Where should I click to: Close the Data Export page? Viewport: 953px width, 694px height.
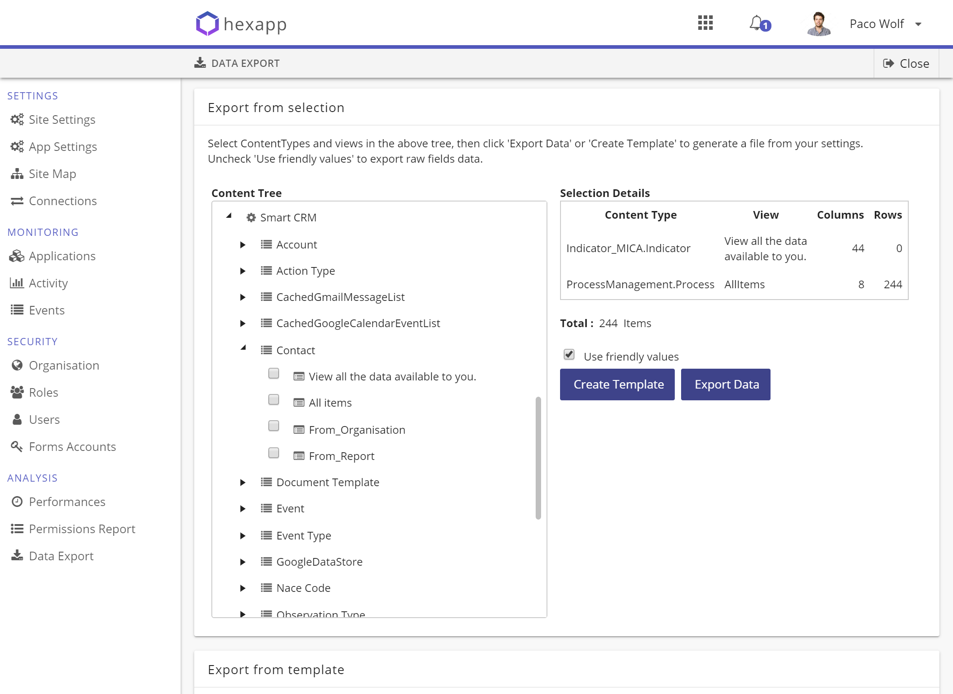906,63
